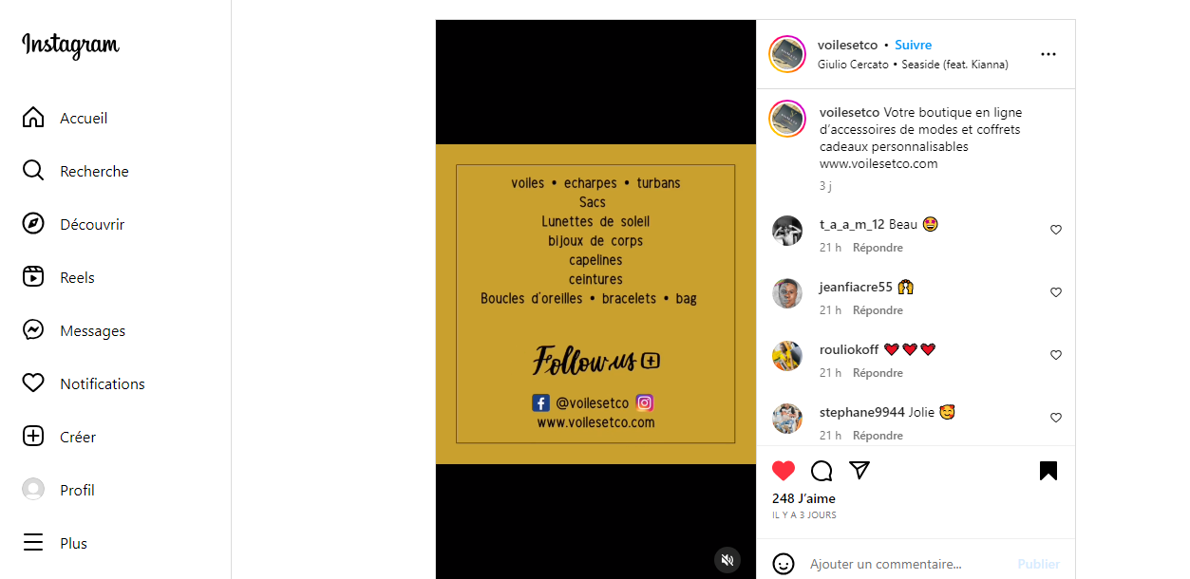Screen dimensions: 1190x579
Task: Unmute the video with the speaker icon
Action: click(727, 560)
